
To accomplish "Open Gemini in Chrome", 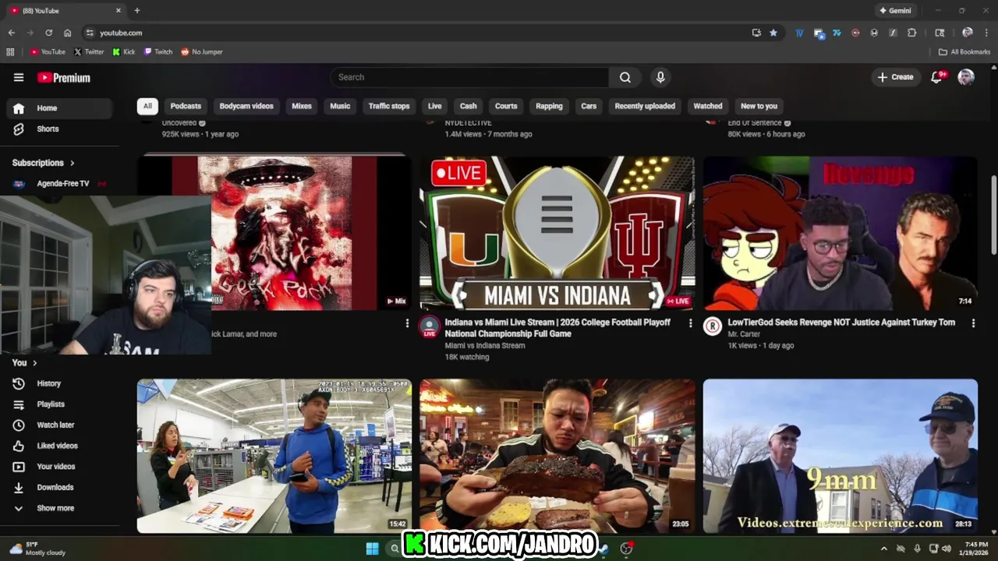I will pyautogui.click(x=895, y=11).
